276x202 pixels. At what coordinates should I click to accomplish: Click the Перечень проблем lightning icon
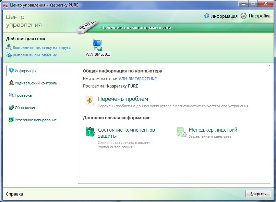click(89, 101)
